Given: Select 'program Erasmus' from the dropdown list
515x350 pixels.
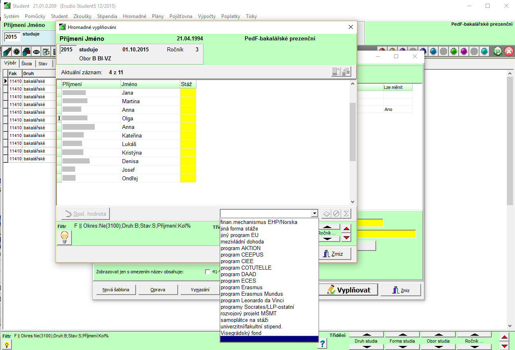Looking at the screenshot, I should coord(241,287).
